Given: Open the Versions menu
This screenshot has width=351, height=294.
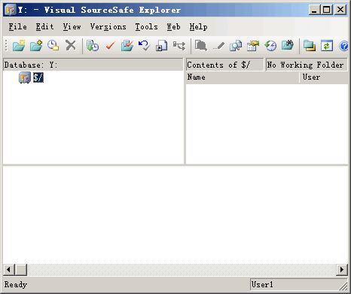Looking at the screenshot, I should [108, 27].
